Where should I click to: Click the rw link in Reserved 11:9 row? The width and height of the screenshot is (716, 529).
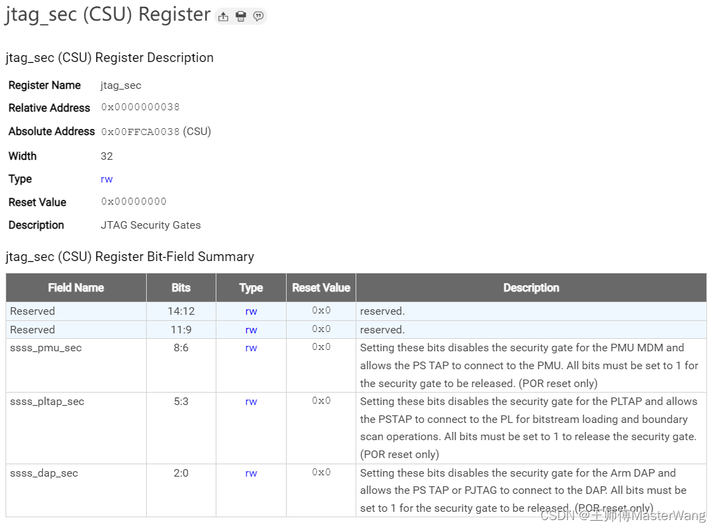(x=251, y=329)
